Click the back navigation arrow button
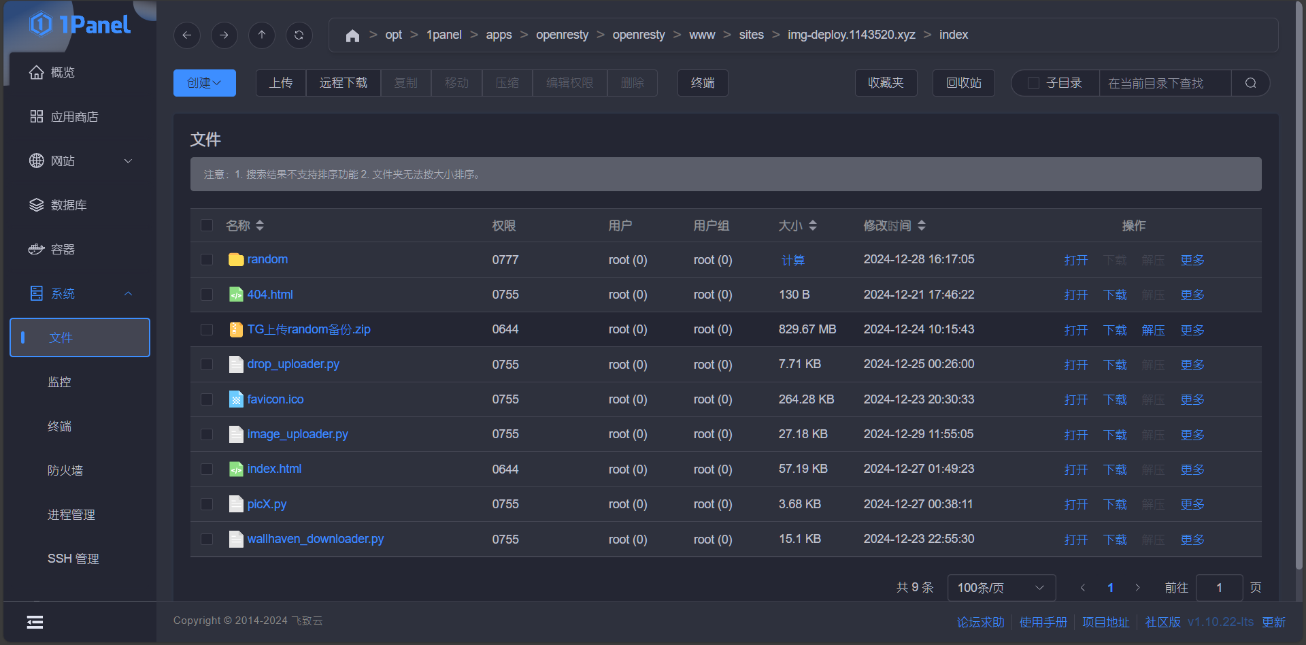The height and width of the screenshot is (645, 1306). coord(187,35)
